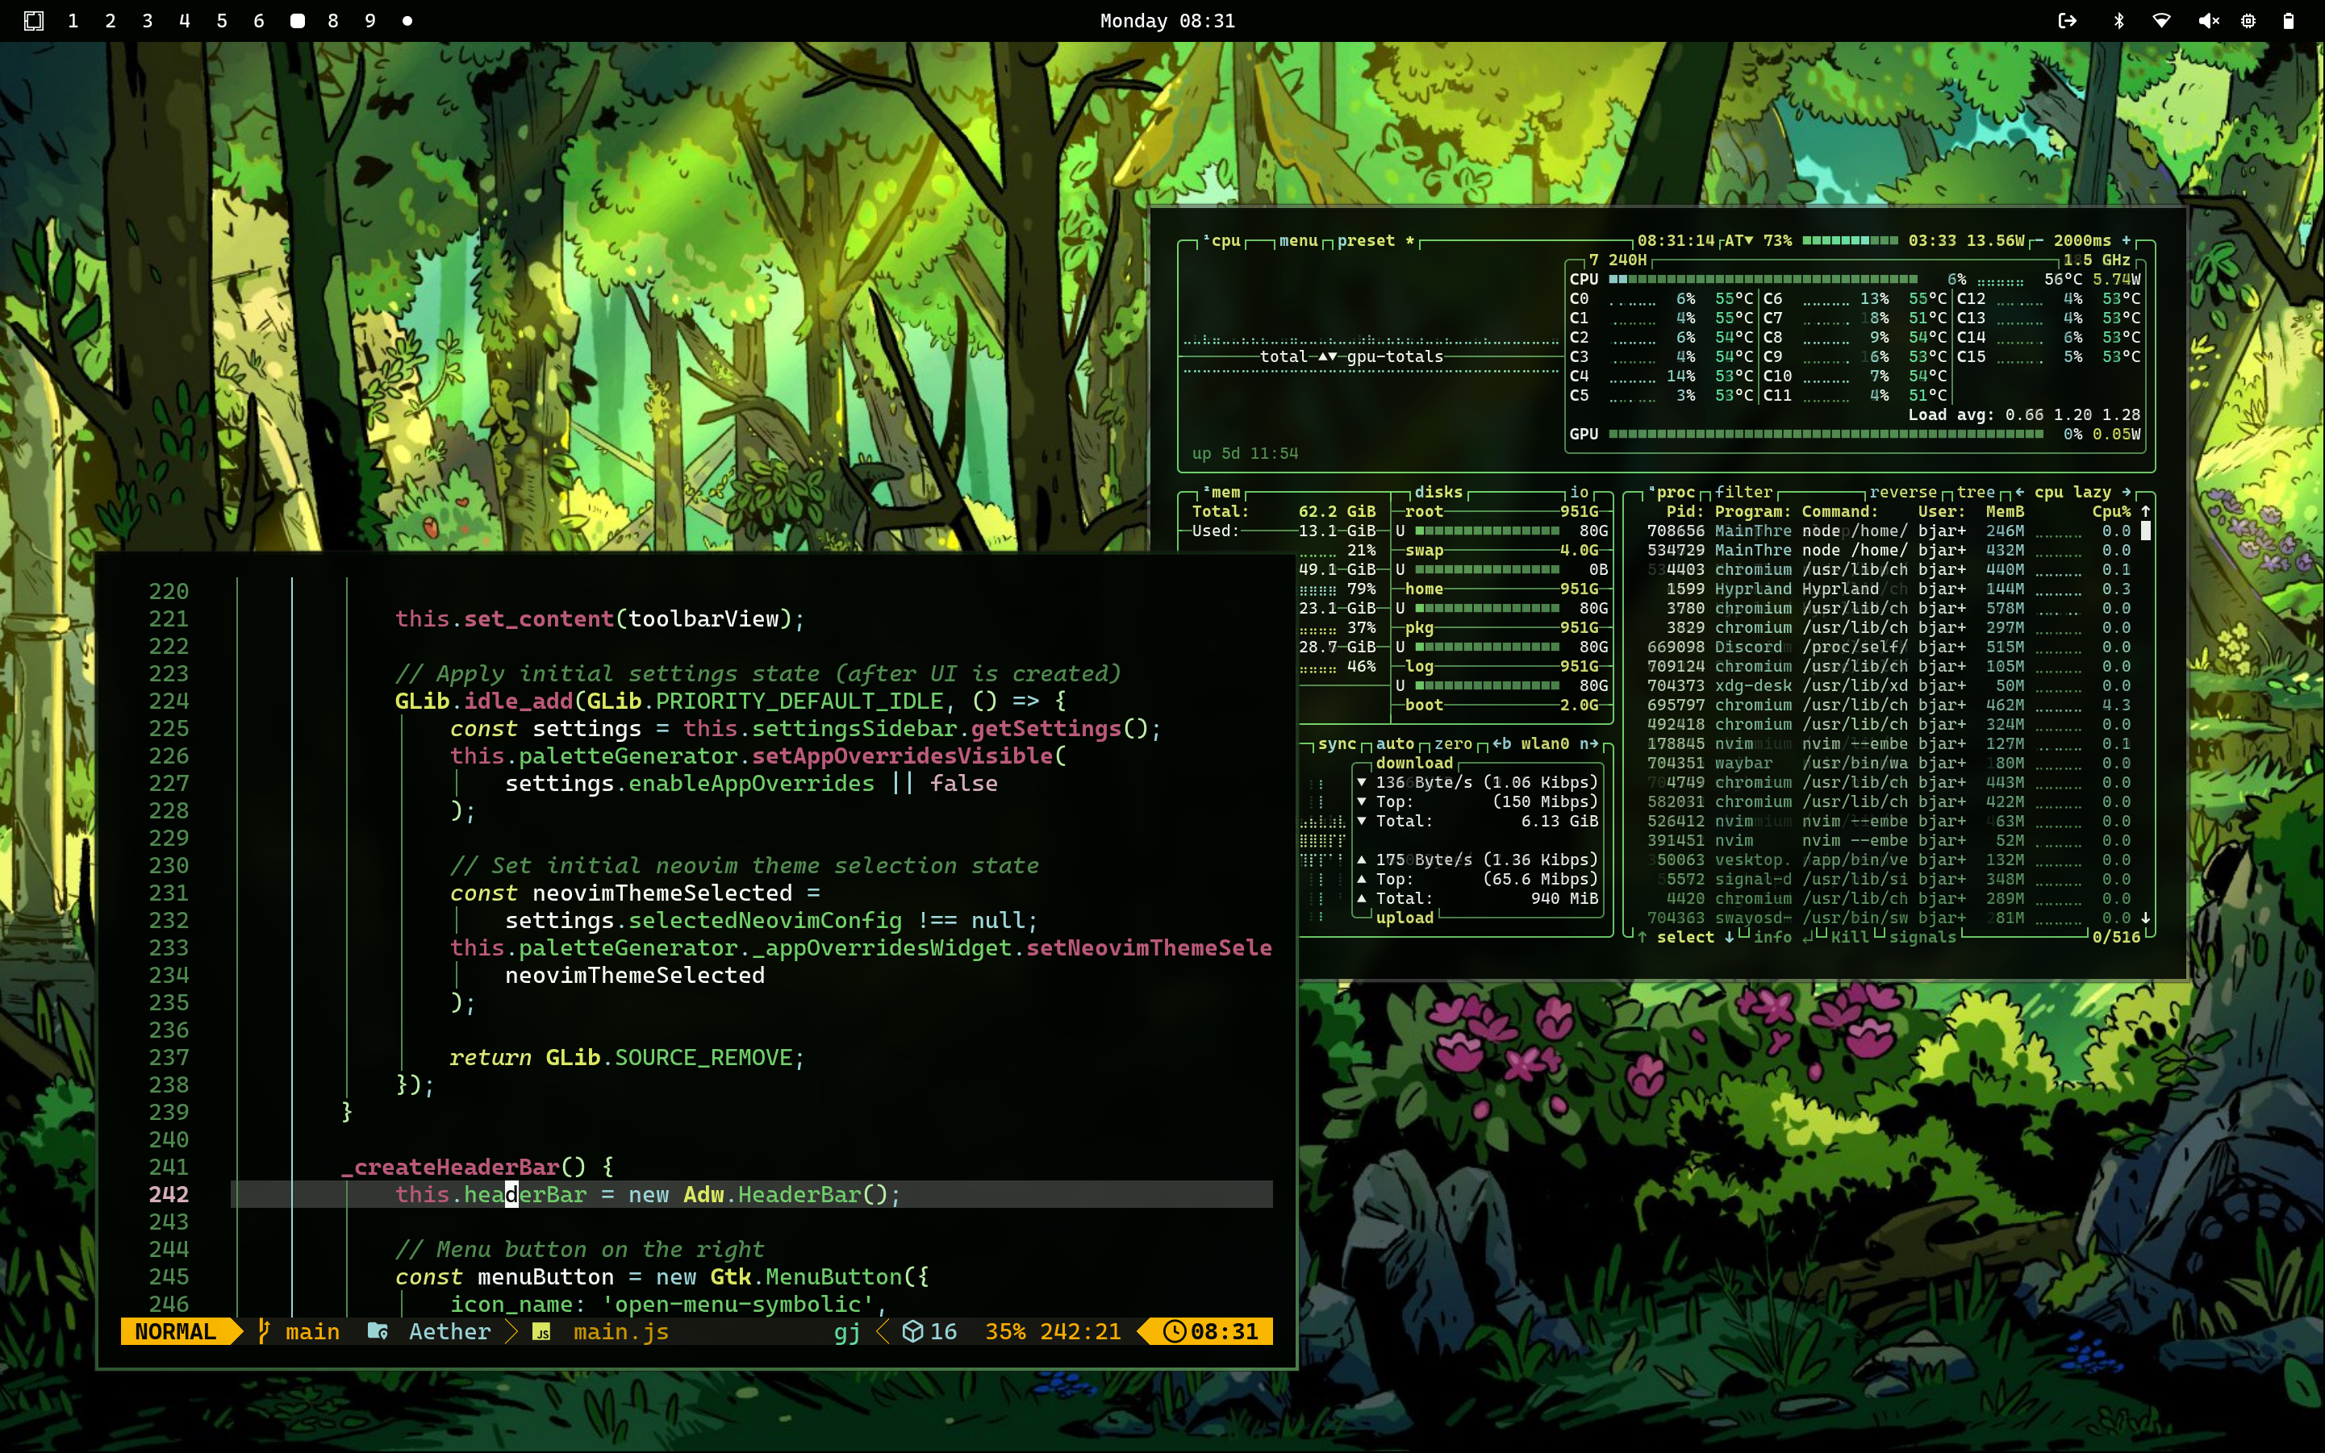Switch to workspace 5
The width and height of the screenshot is (2325, 1453).
221,20
